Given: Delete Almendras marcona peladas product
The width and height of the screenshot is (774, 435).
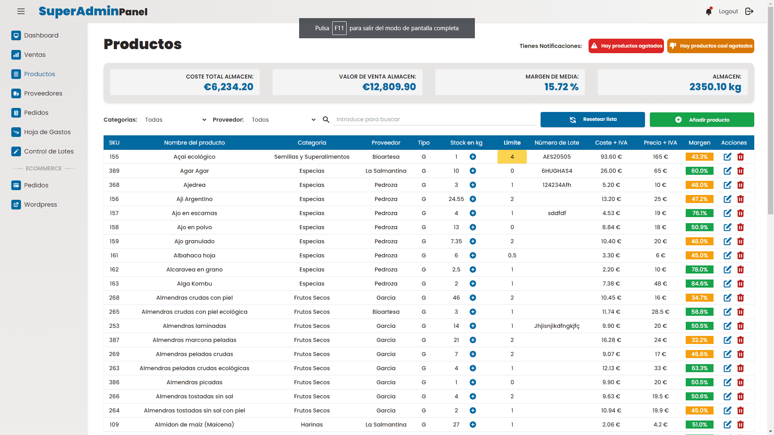Looking at the screenshot, I should pos(741,340).
